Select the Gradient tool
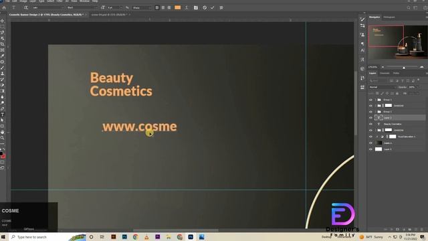428x241 pixels. tap(2, 91)
